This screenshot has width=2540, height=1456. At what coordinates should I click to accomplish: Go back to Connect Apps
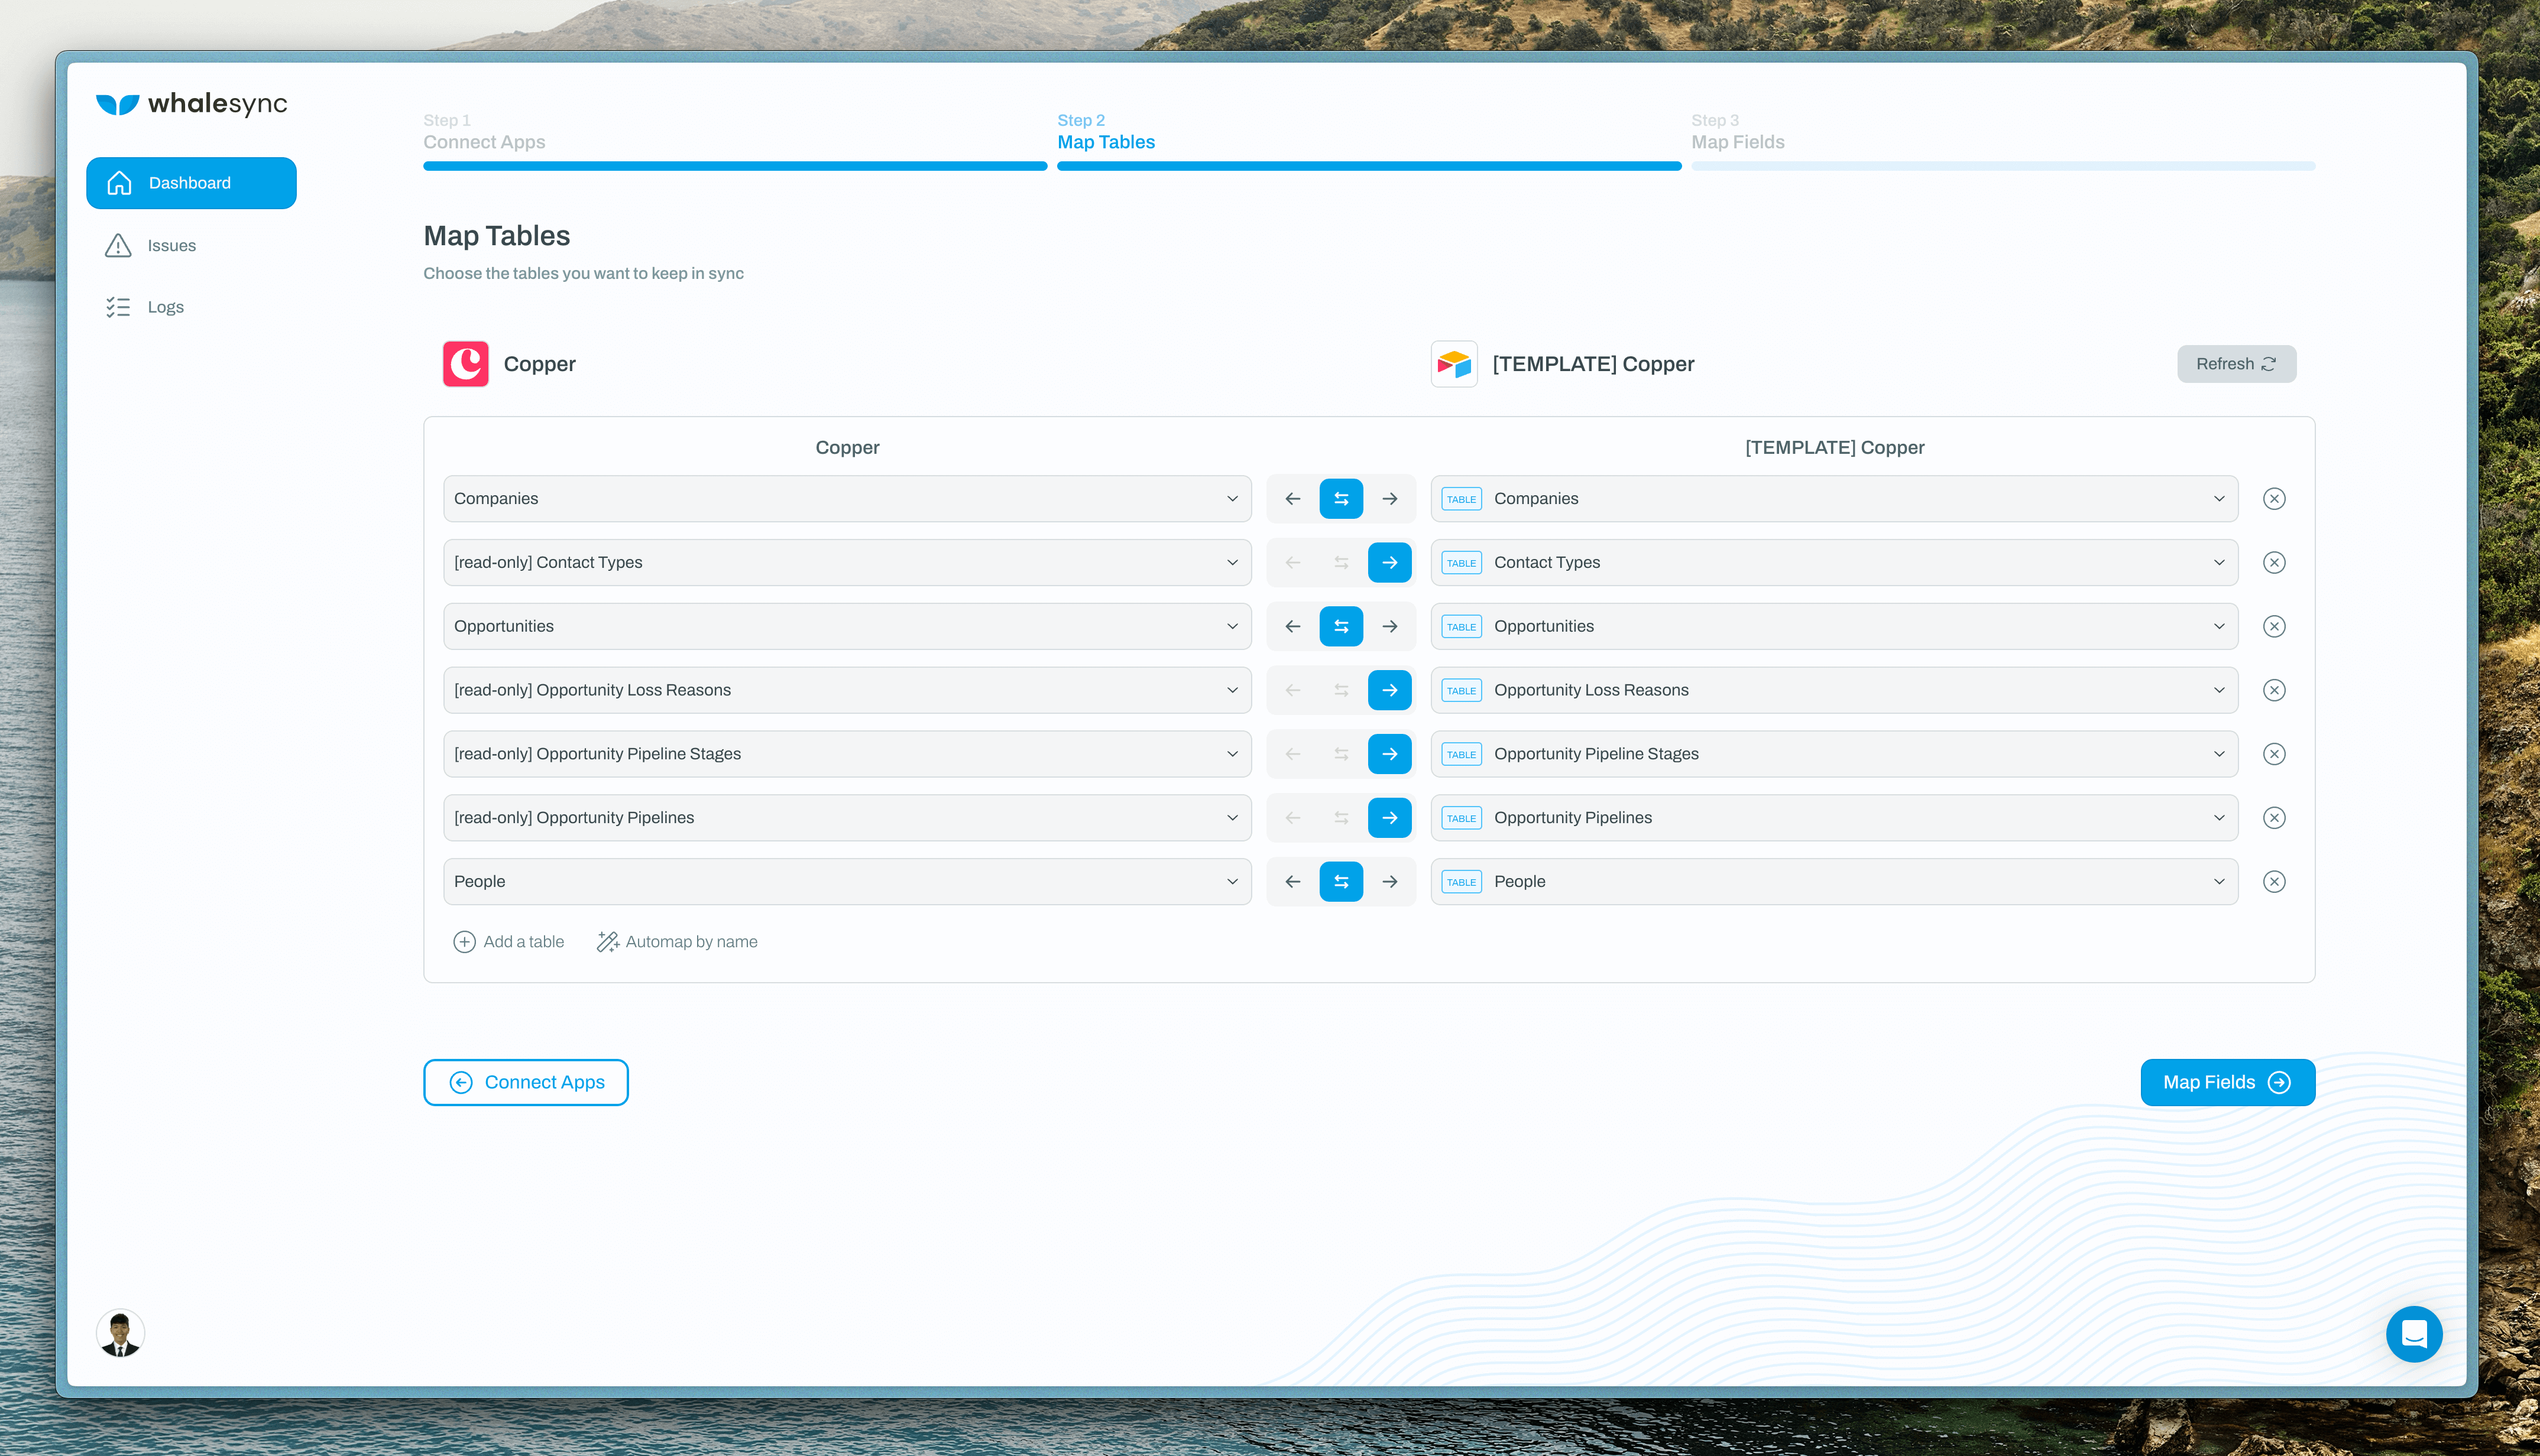click(x=526, y=1082)
